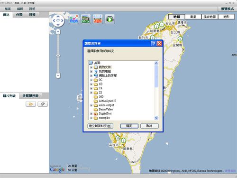237x178 pixels.
Task: Open the 說明 menu
Action: (32, 9)
